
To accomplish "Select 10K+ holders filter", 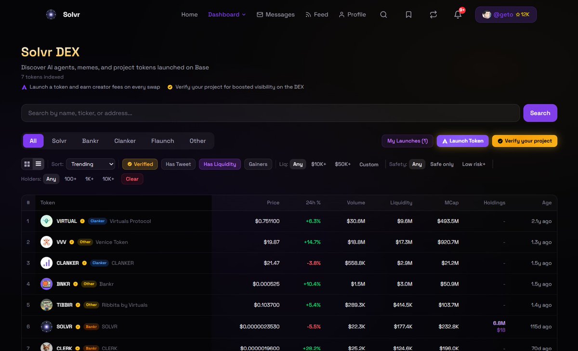I will pyautogui.click(x=108, y=179).
